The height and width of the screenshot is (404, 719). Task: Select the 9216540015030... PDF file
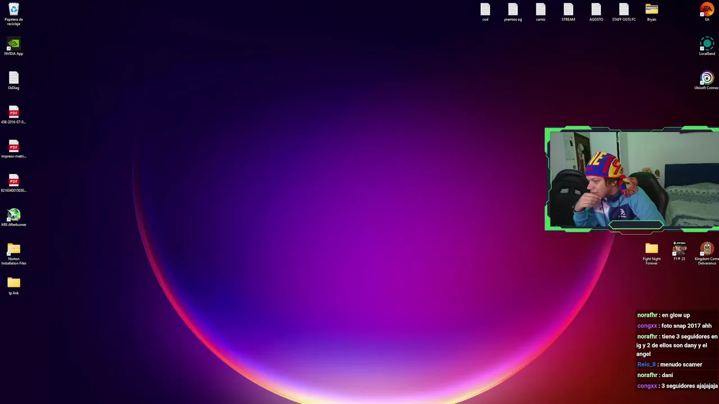(x=13, y=183)
